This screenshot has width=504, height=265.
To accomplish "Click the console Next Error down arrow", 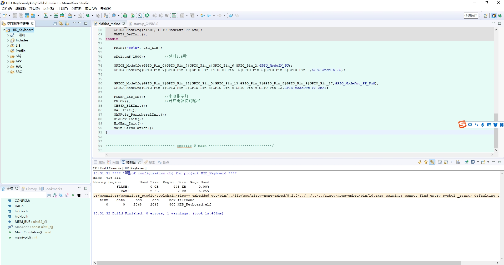I will click(420, 162).
